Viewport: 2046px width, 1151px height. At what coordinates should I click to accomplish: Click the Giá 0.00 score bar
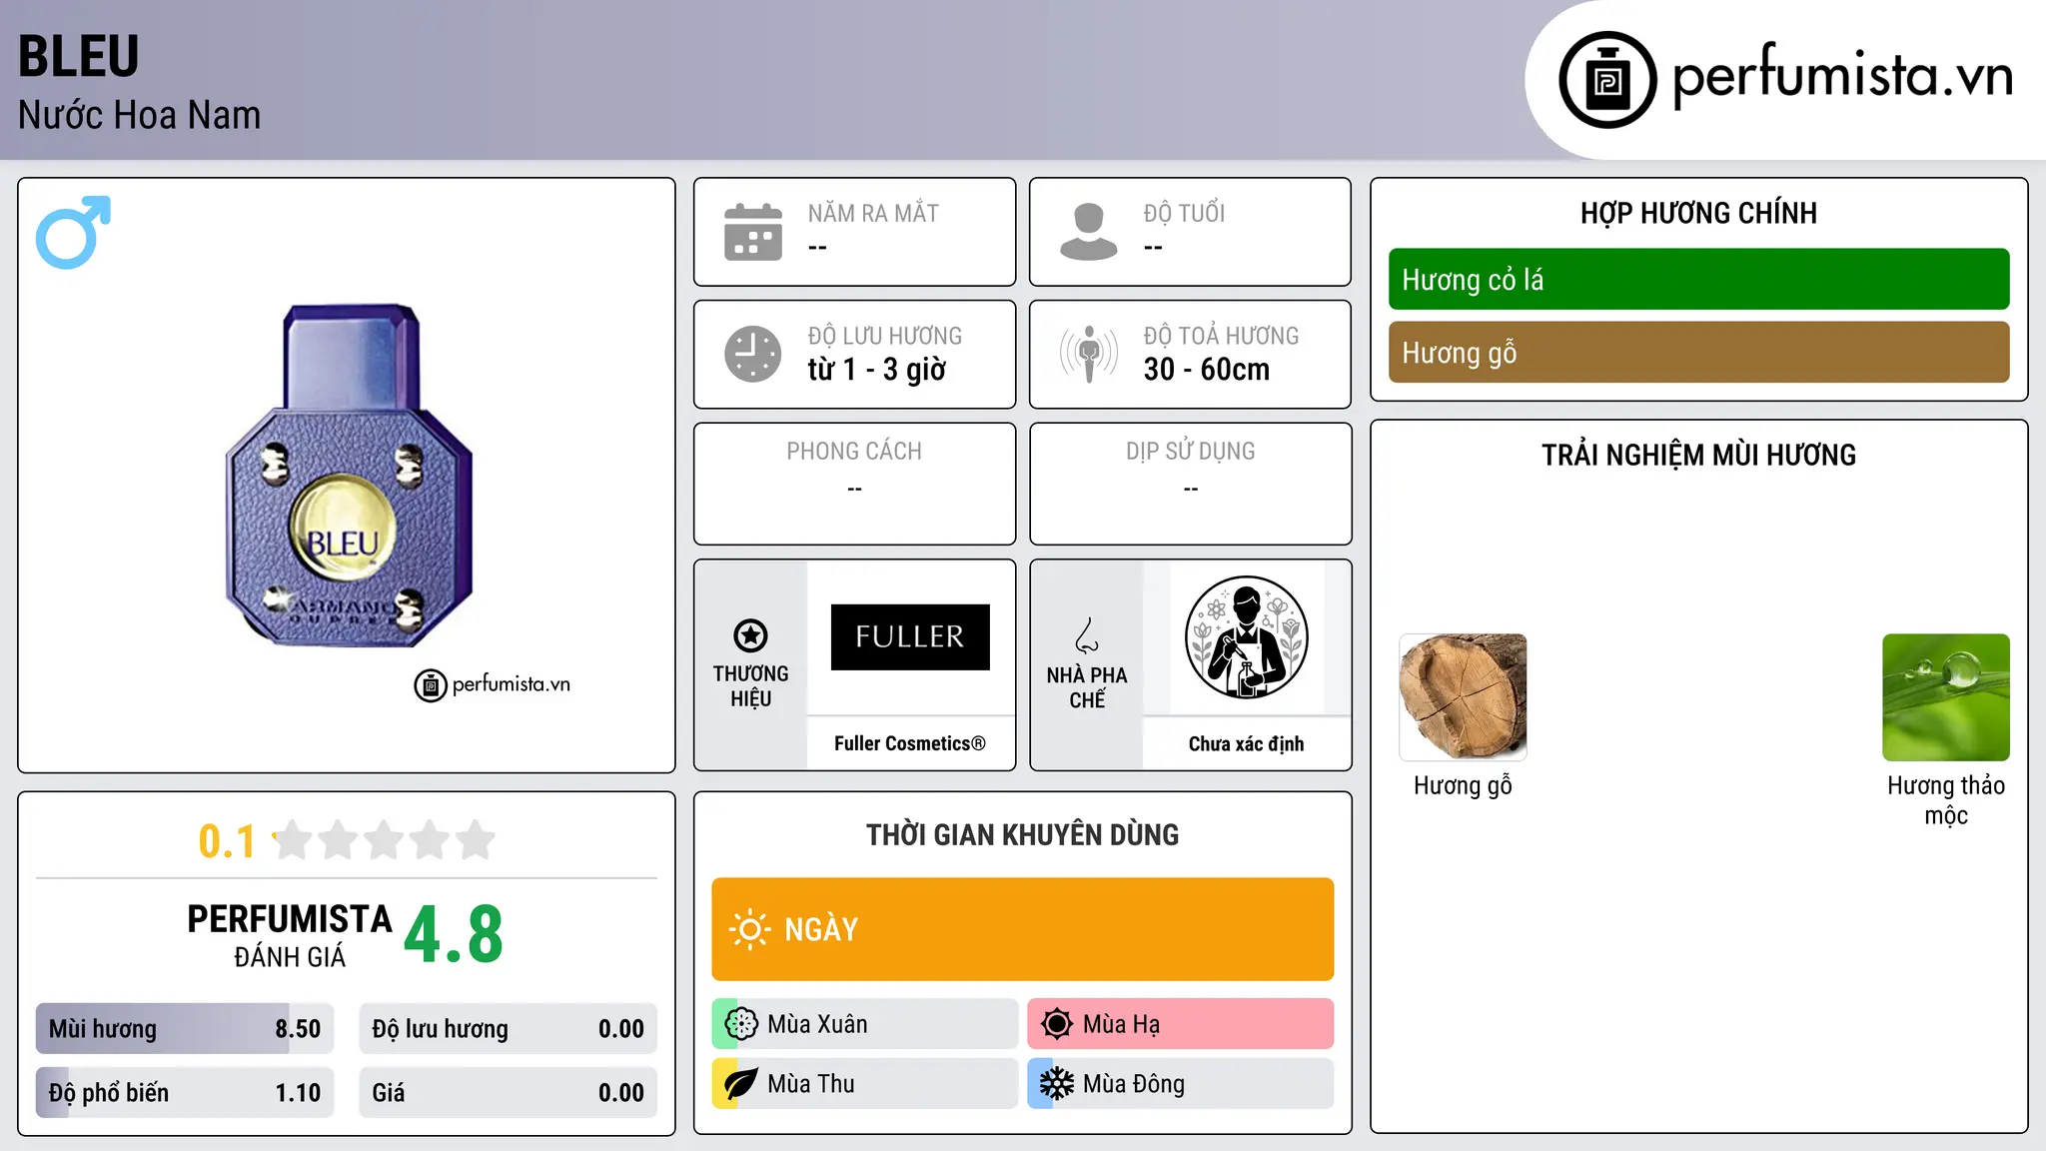click(x=508, y=1093)
